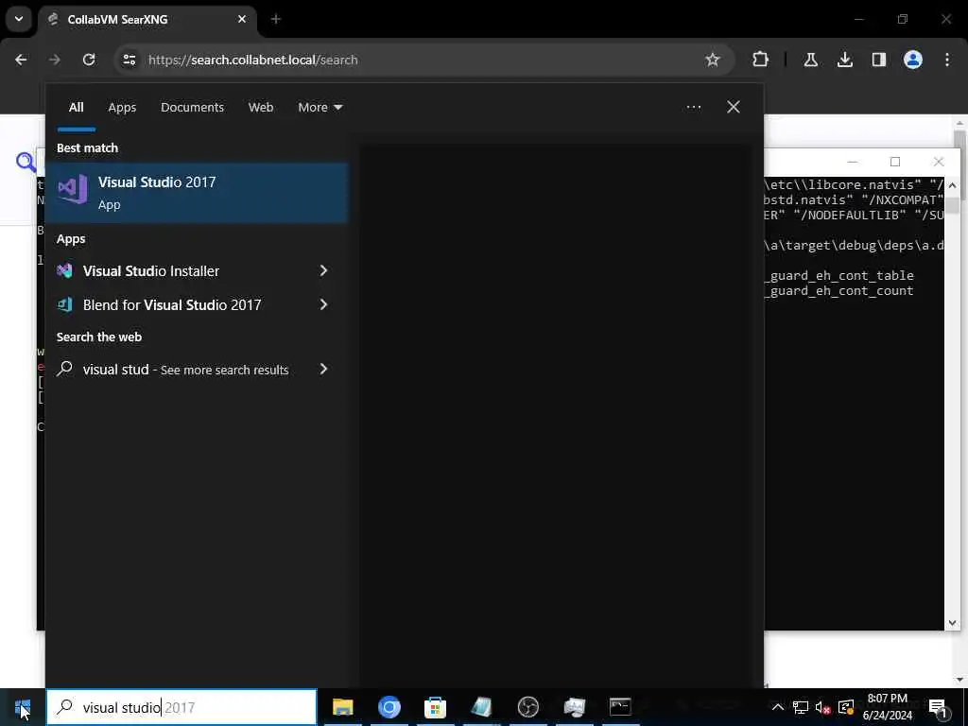This screenshot has height=726, width=968.
Task: Expand Blend for Visual Studio 2017 arrow
Action: pyautogui.click(x=323, y=305)
